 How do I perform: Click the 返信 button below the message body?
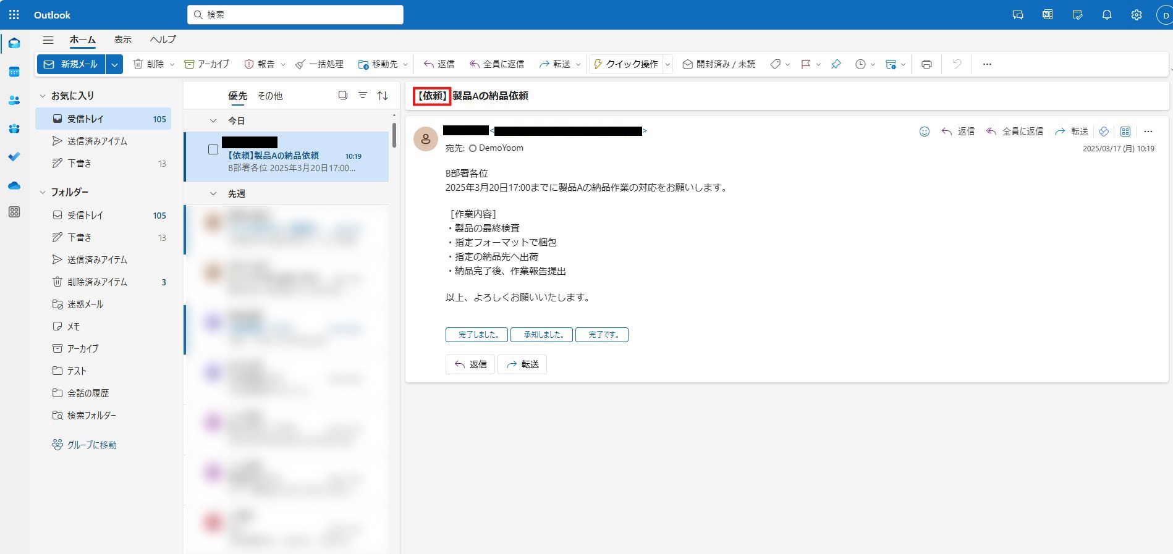470,364
